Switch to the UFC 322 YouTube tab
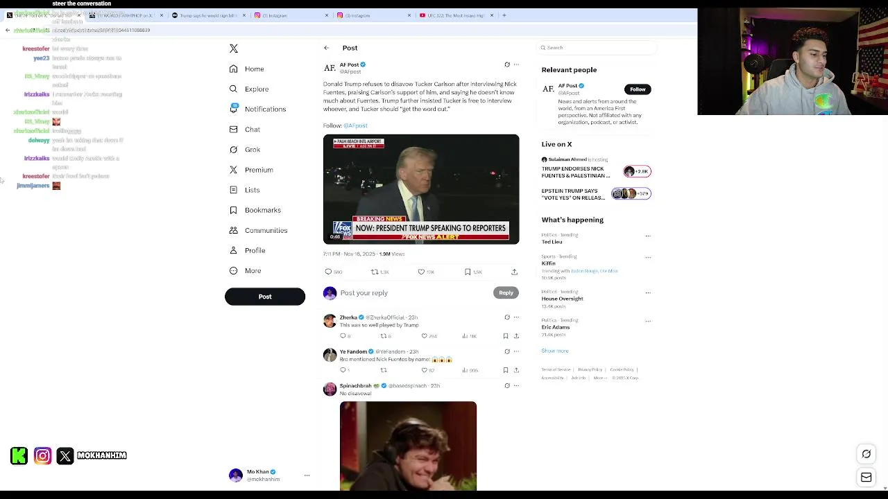 pos(458,15)
